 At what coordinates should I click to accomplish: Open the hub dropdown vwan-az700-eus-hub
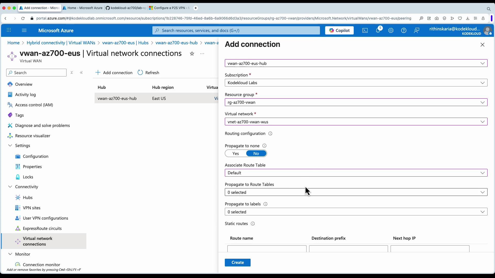(356, 63)
